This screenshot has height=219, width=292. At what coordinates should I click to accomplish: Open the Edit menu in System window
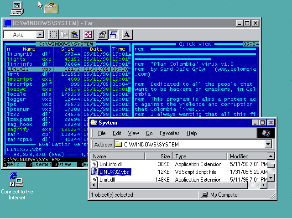(x=117, y=133)
